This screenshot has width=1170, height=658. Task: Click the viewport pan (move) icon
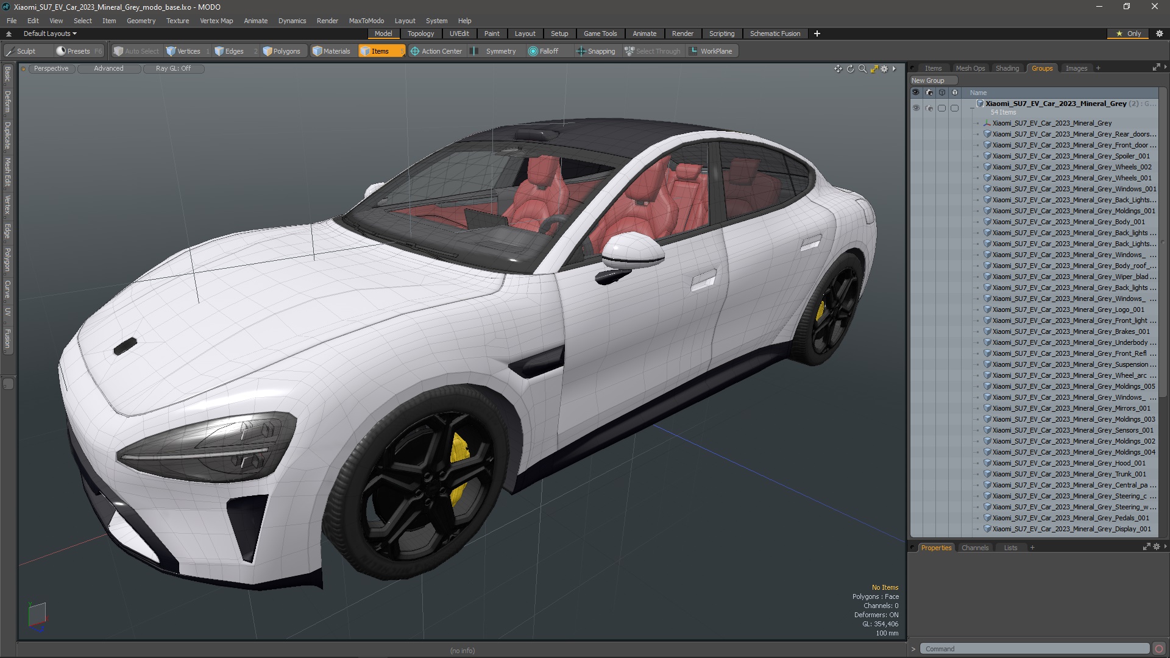838,69
